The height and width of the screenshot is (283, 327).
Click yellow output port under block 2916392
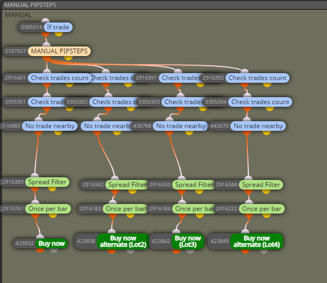pos(267,84)
